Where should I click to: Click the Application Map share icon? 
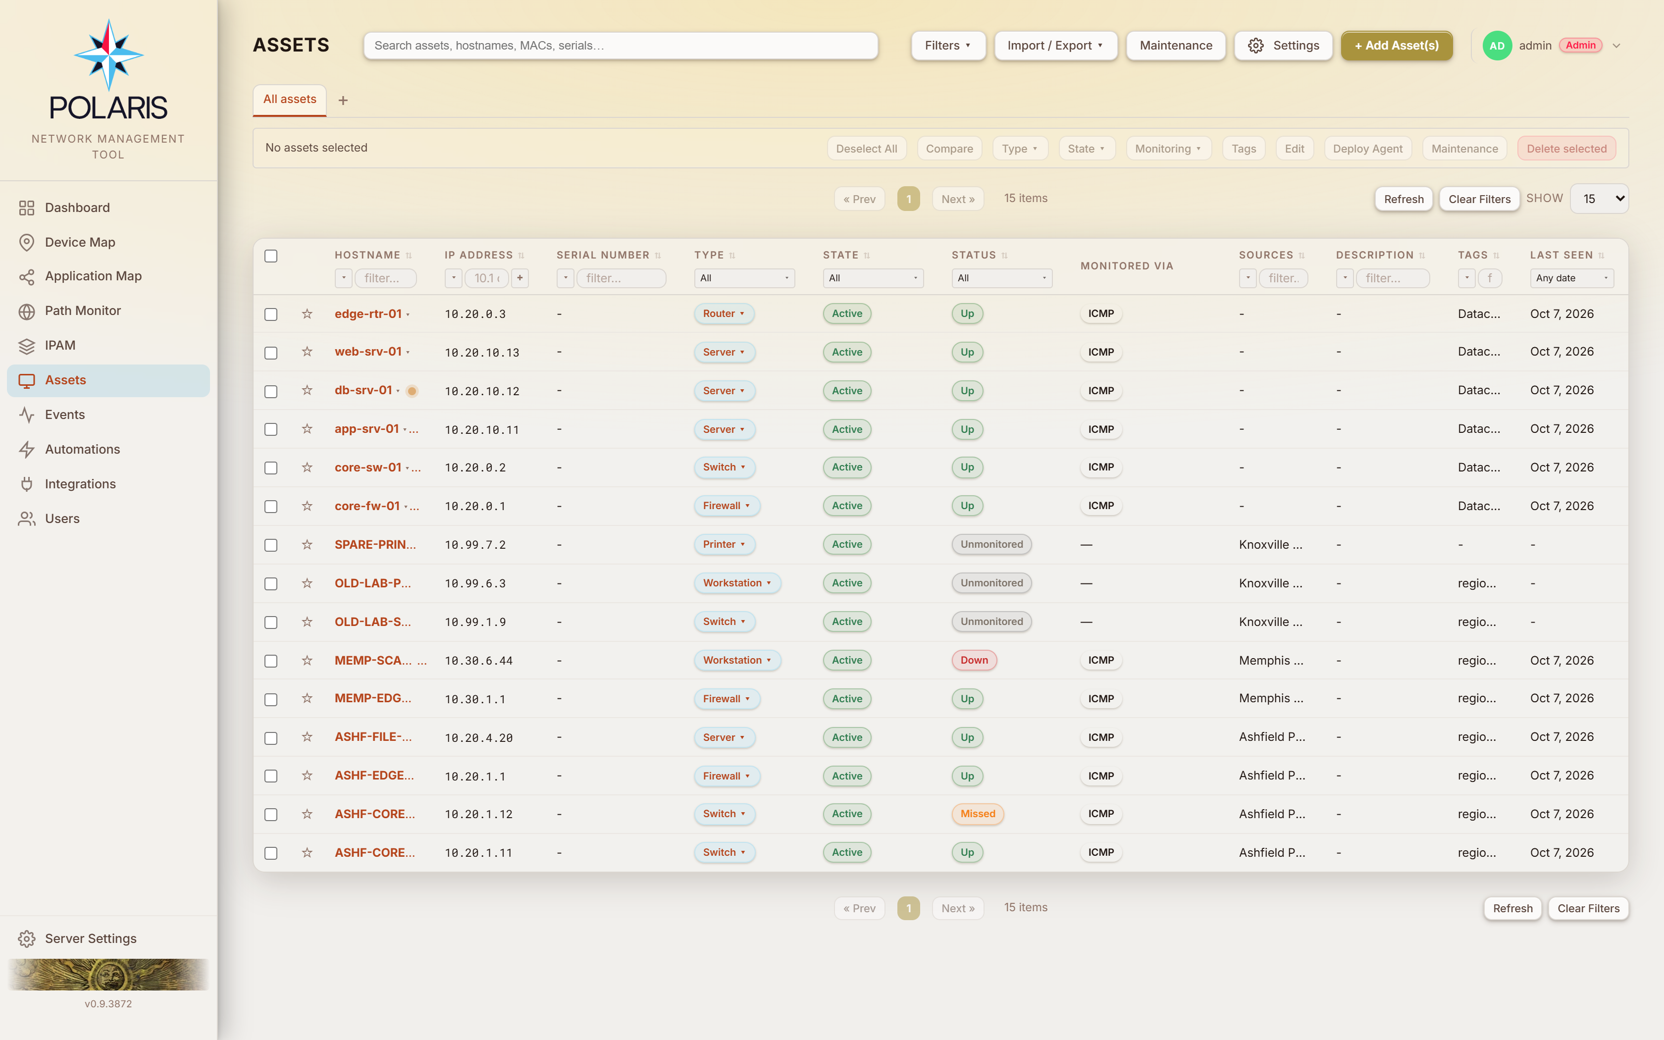click(x=27, y=276)
